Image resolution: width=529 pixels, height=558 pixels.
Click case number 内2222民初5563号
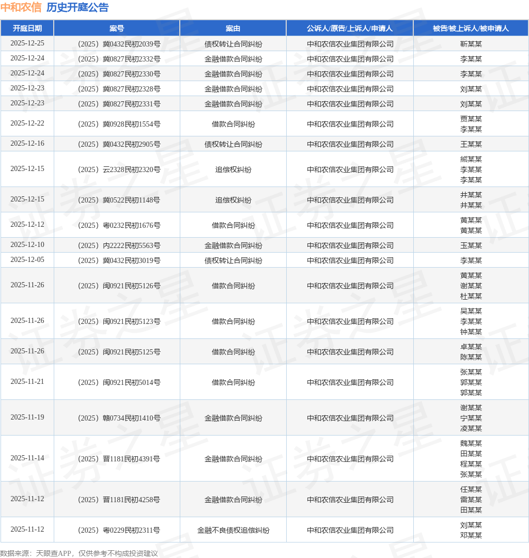point(119,245)
